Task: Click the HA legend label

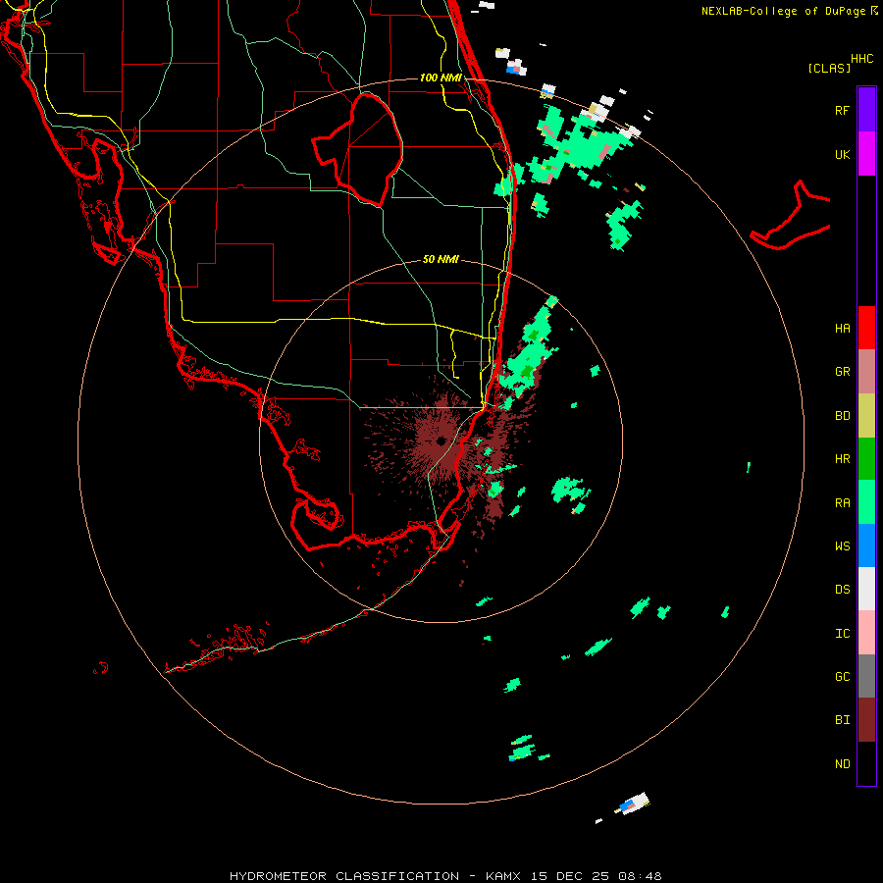Action: [842, 328]
